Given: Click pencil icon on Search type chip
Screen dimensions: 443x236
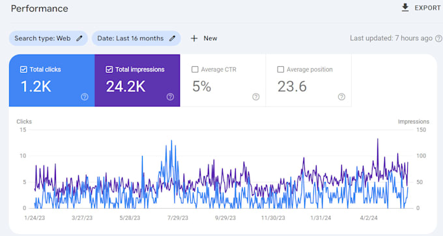Looking at the screenshot, I should pos(79,38).
